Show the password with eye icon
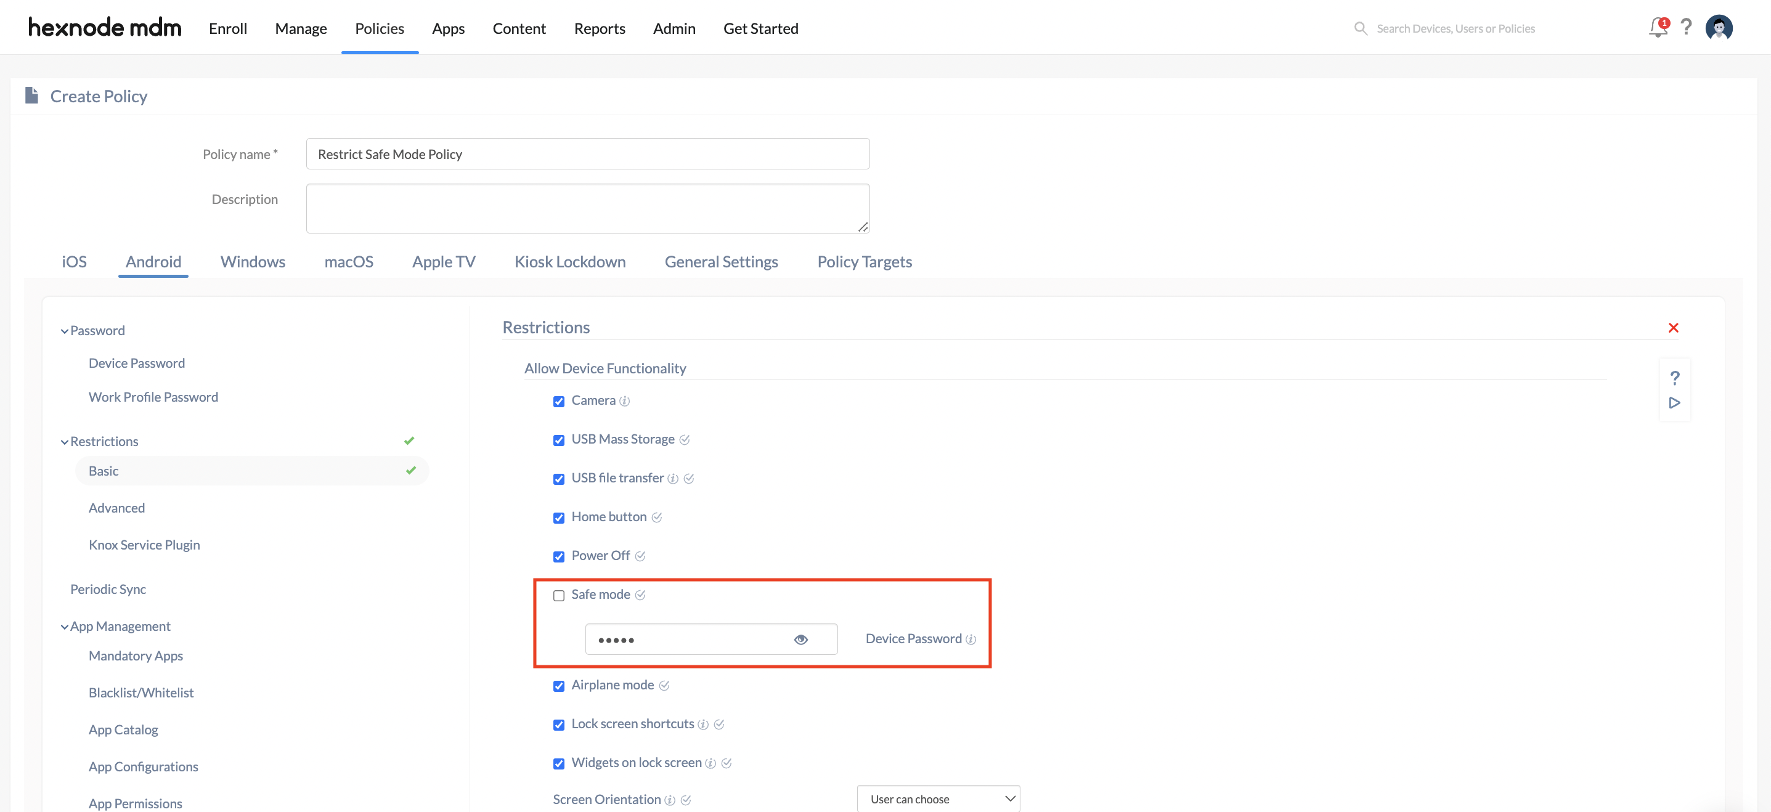1771x812 pixels. tap(800, 640)
